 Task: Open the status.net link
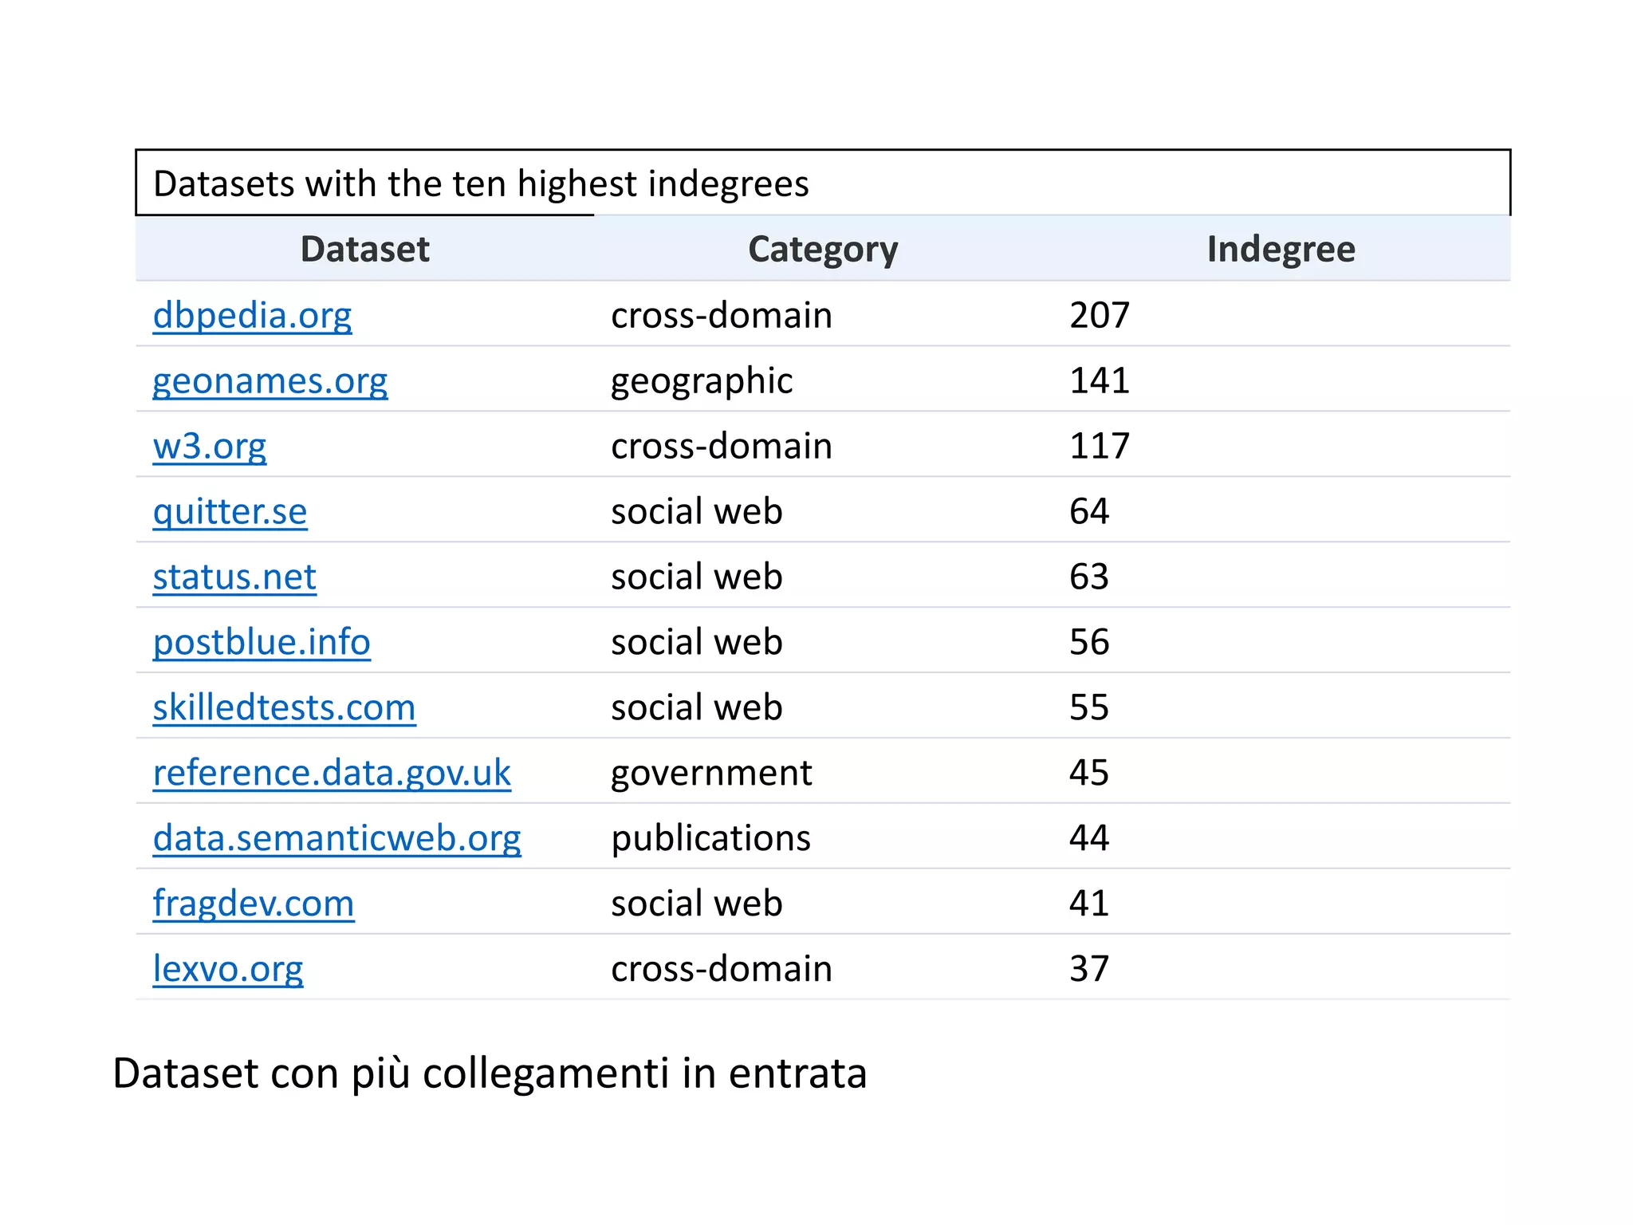pos(234,577)
